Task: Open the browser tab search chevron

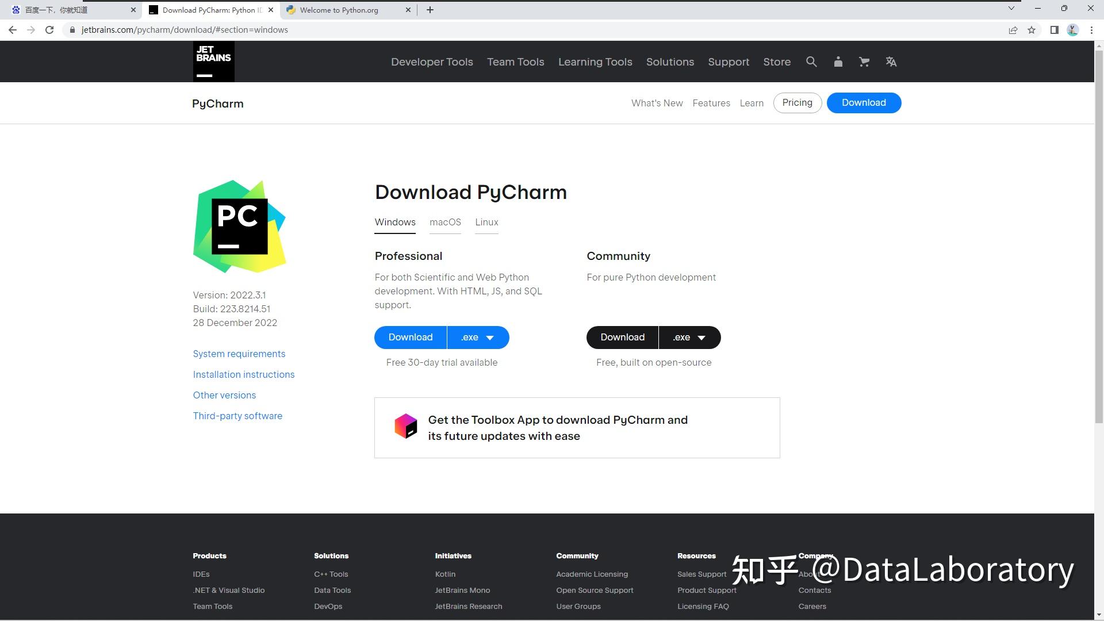Action: point(1011,9)
